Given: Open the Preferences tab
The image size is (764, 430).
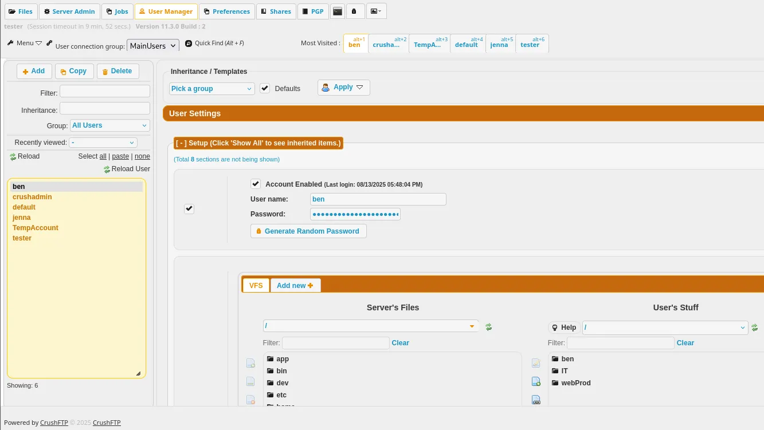Looking at the screenshot, I should click(x=227, y=11).
